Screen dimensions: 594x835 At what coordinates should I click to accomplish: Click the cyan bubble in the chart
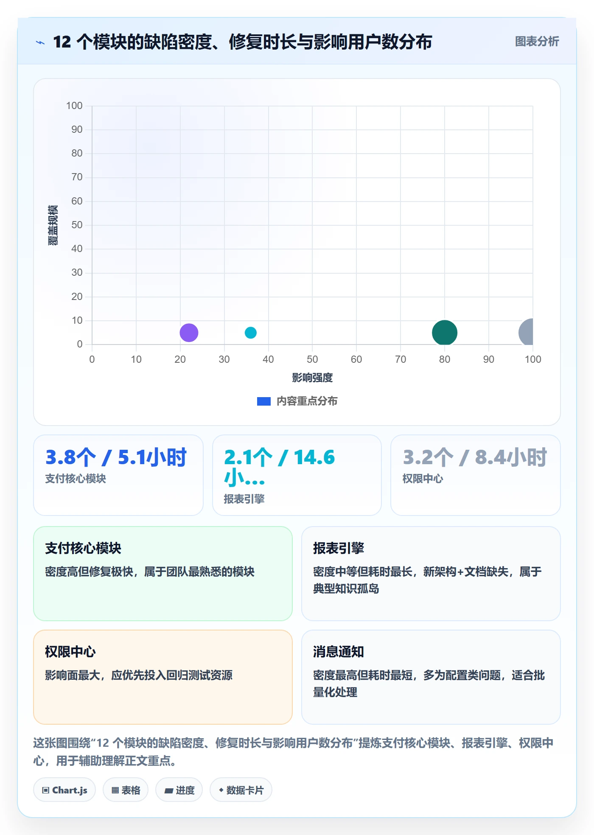click(251, 333)
